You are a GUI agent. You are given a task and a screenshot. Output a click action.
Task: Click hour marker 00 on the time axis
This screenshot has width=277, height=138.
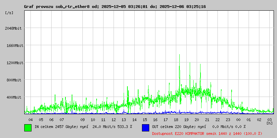point(238,119)
